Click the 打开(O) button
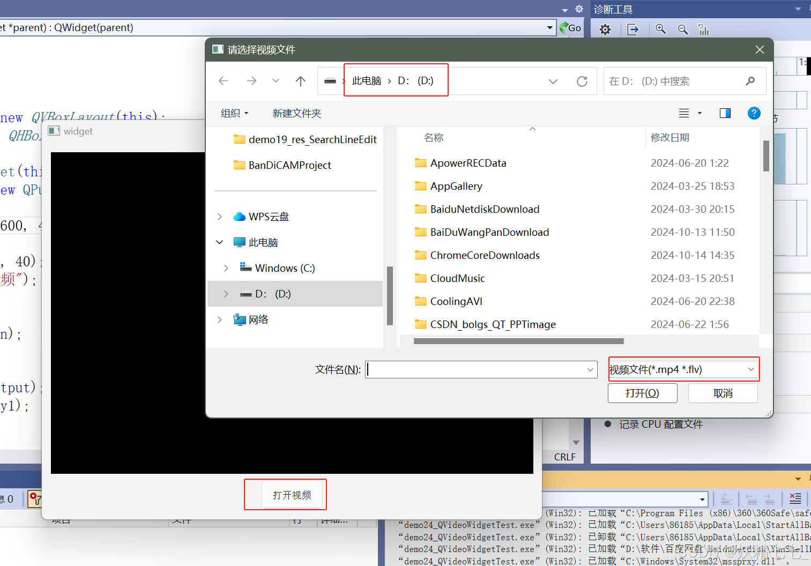The width and height of the screenshot is (811, 566). [x=642, y=393]
